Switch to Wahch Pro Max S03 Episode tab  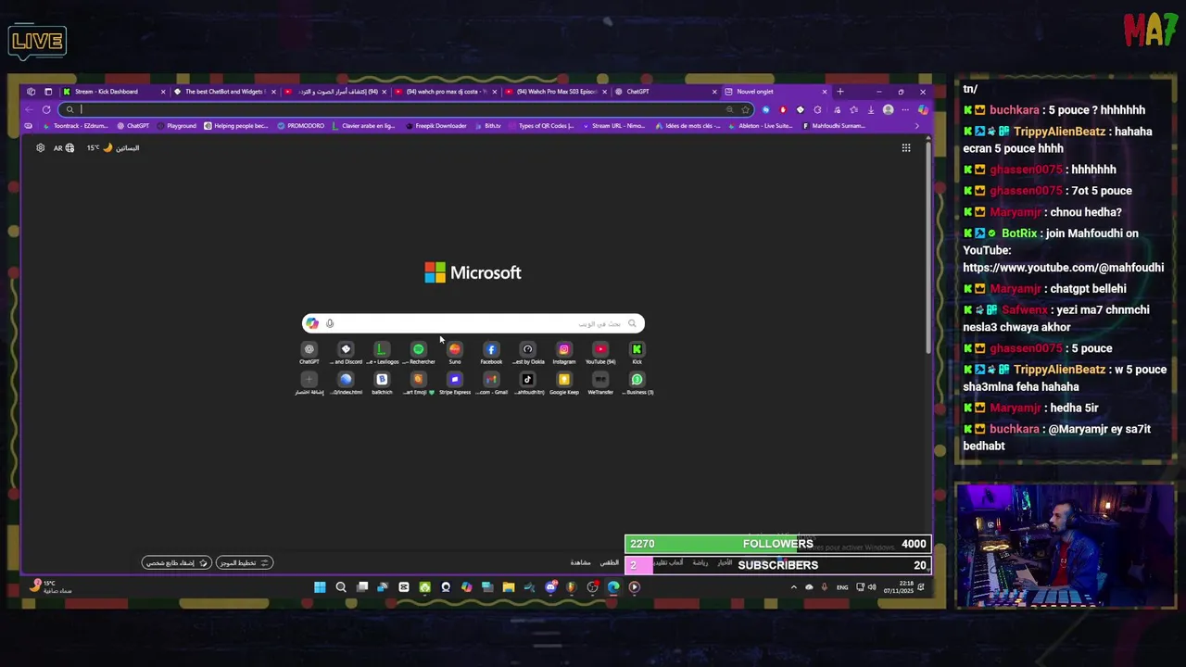click(x=554, y=92)
